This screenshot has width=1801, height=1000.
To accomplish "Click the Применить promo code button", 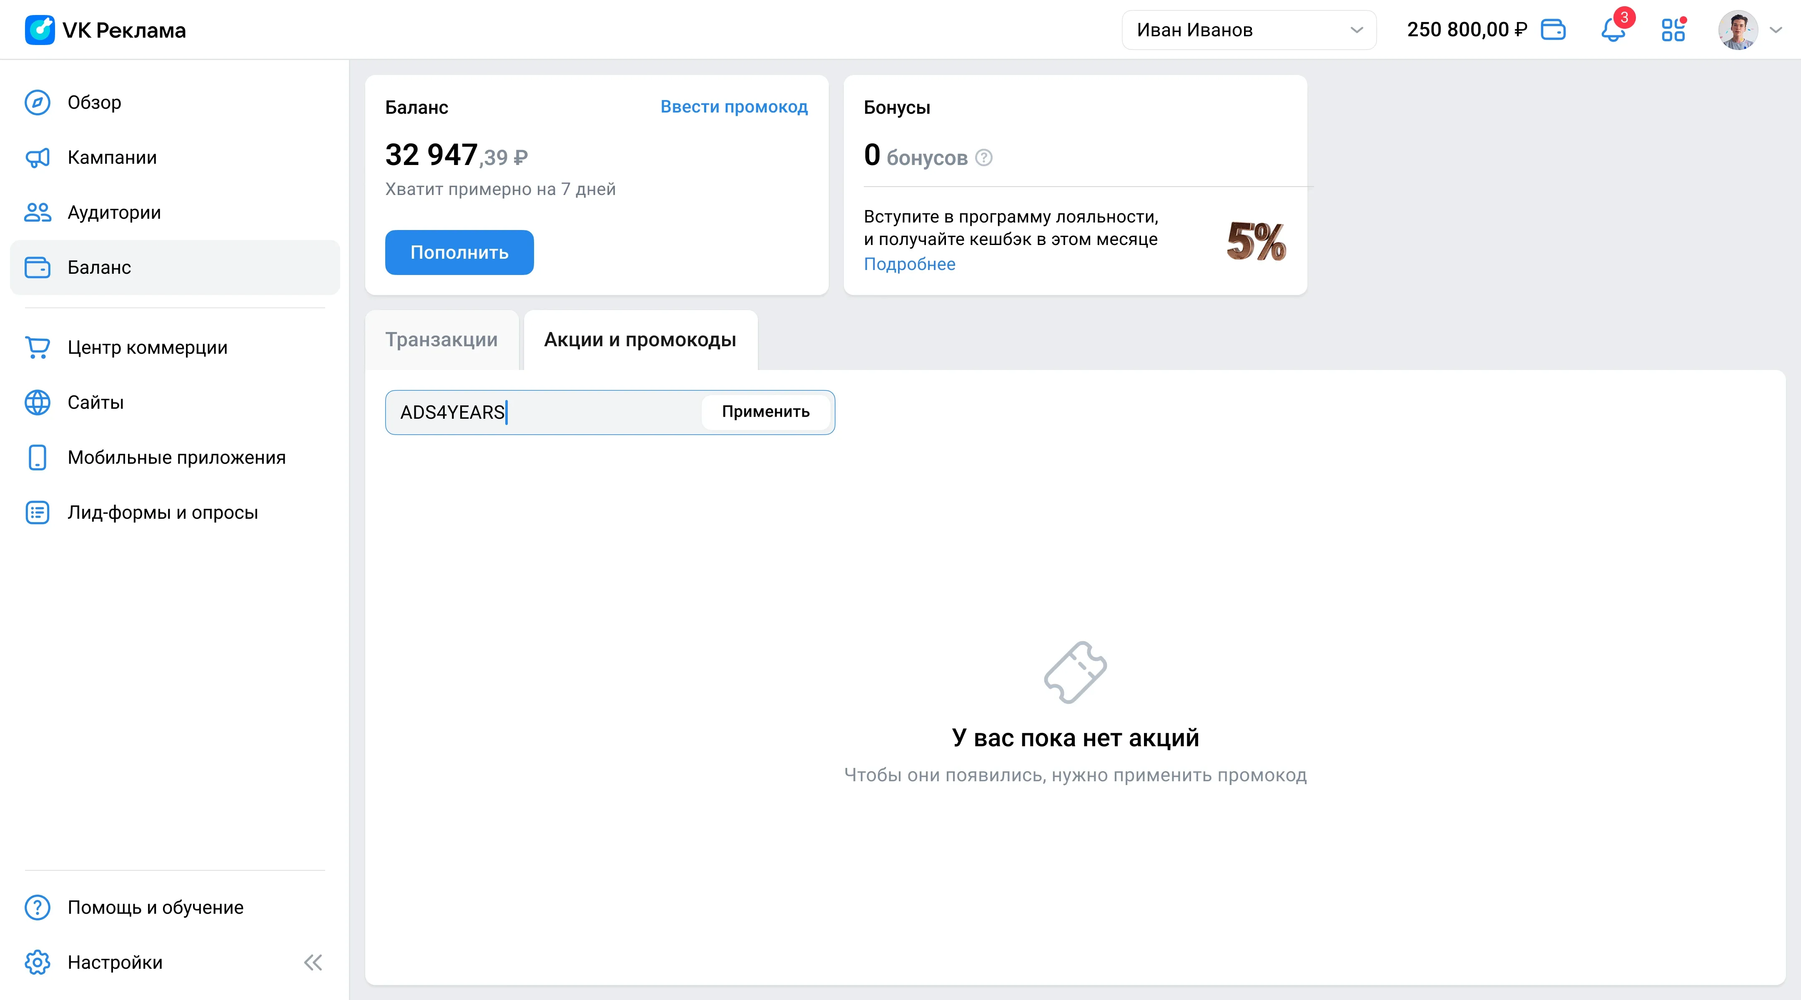I will pos(765,412).
